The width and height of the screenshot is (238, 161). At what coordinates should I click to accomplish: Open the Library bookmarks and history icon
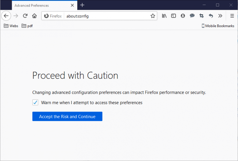[164, 16]
